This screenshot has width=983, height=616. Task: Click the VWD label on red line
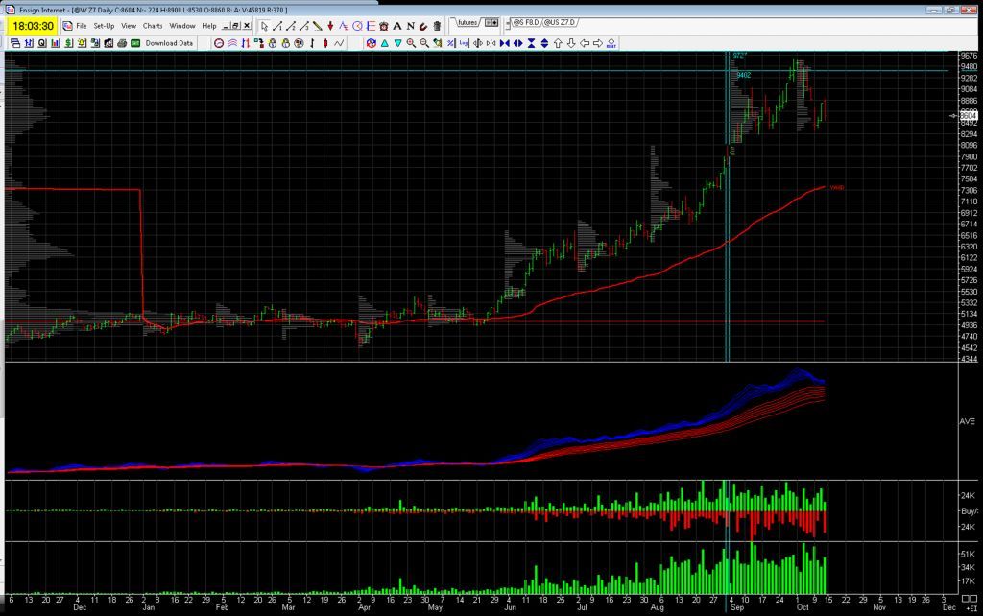click(x=837, y=187)
